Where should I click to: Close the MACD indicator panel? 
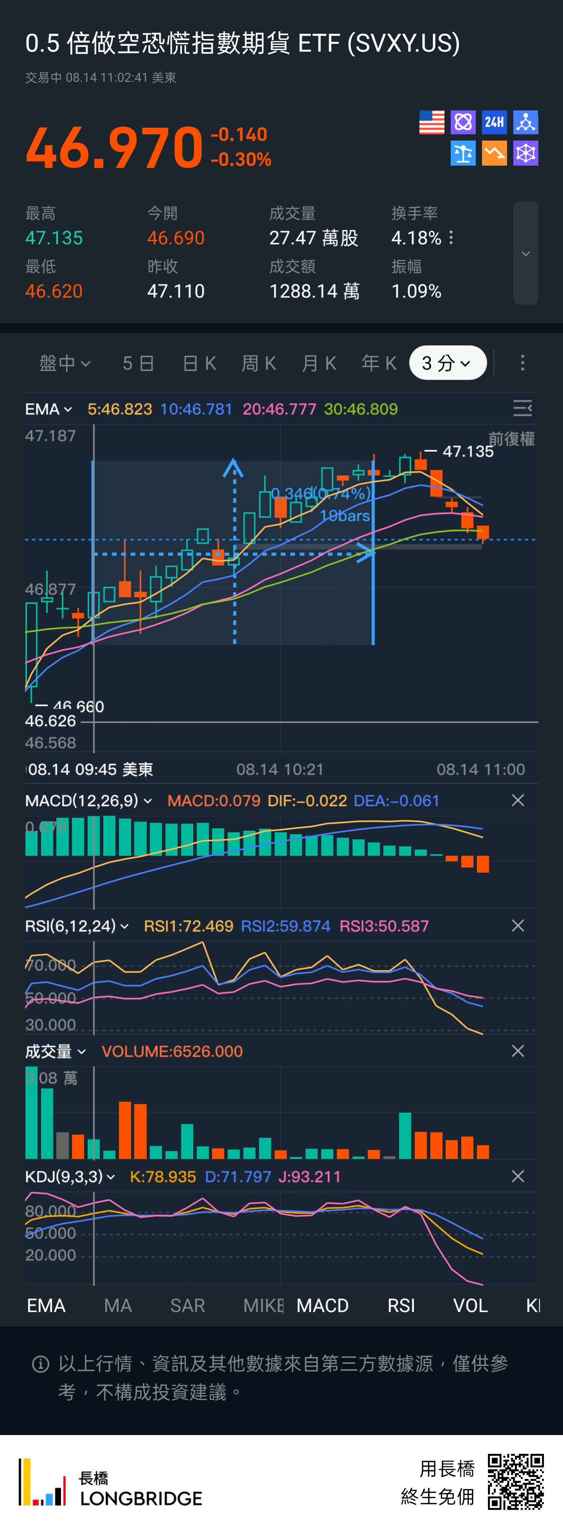click(x=518, y=801)
